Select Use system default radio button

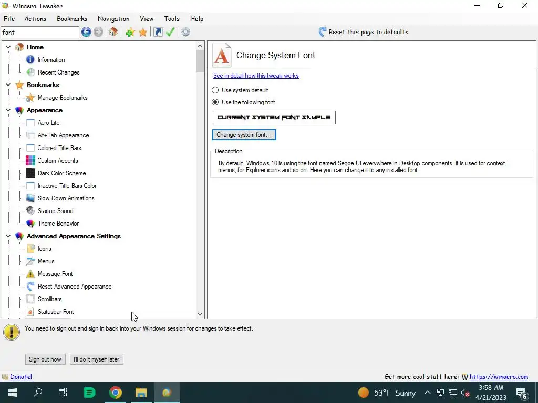215,90
